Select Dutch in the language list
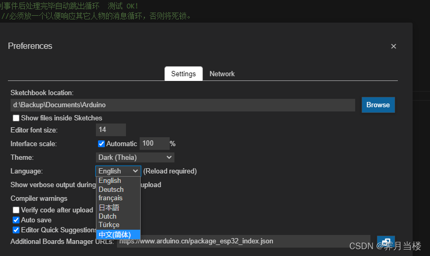The width and height of the screenshot is (430, 256). click(x=118, y=216)
